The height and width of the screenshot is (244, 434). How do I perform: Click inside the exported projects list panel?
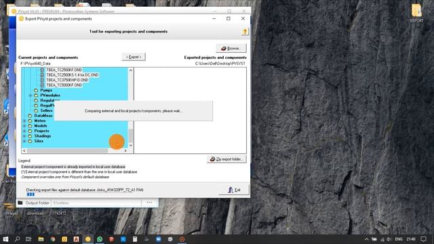[x=190, y=110]
